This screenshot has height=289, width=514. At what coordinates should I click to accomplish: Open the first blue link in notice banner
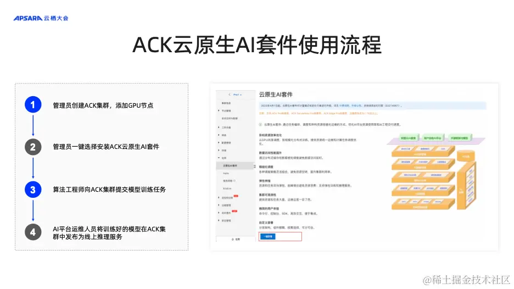344,105
